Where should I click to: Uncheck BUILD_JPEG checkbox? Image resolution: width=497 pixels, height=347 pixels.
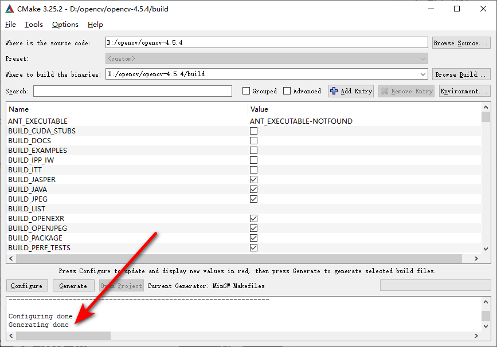pyautogui.click(x=253, y=199)
